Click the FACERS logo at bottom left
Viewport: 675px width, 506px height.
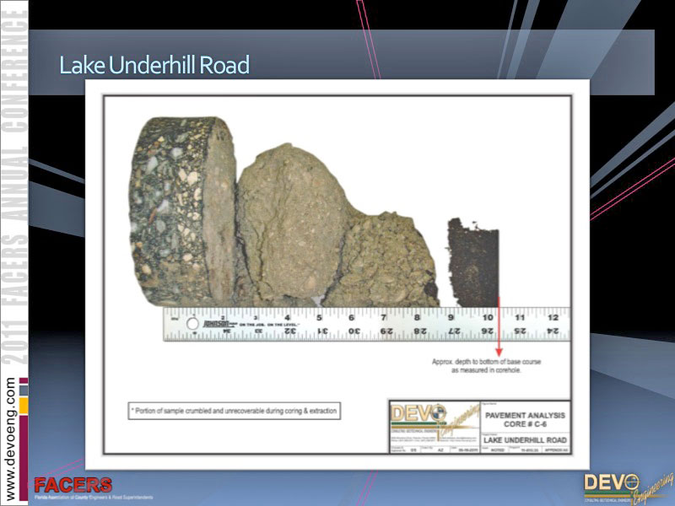73,487
